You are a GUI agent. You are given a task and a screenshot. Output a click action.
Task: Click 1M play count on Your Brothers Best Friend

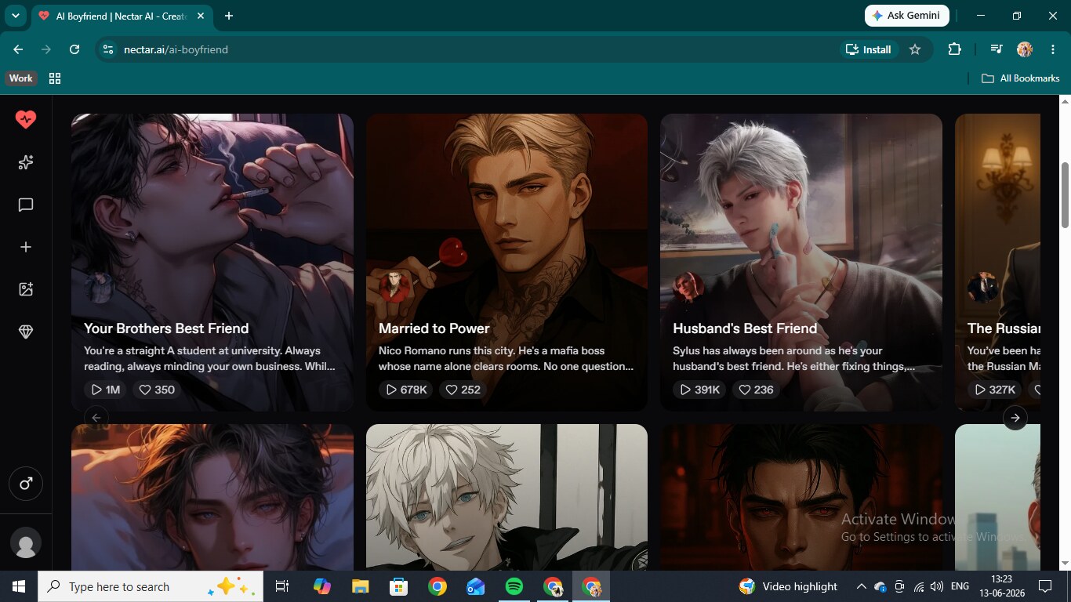(x=106, y=390)
